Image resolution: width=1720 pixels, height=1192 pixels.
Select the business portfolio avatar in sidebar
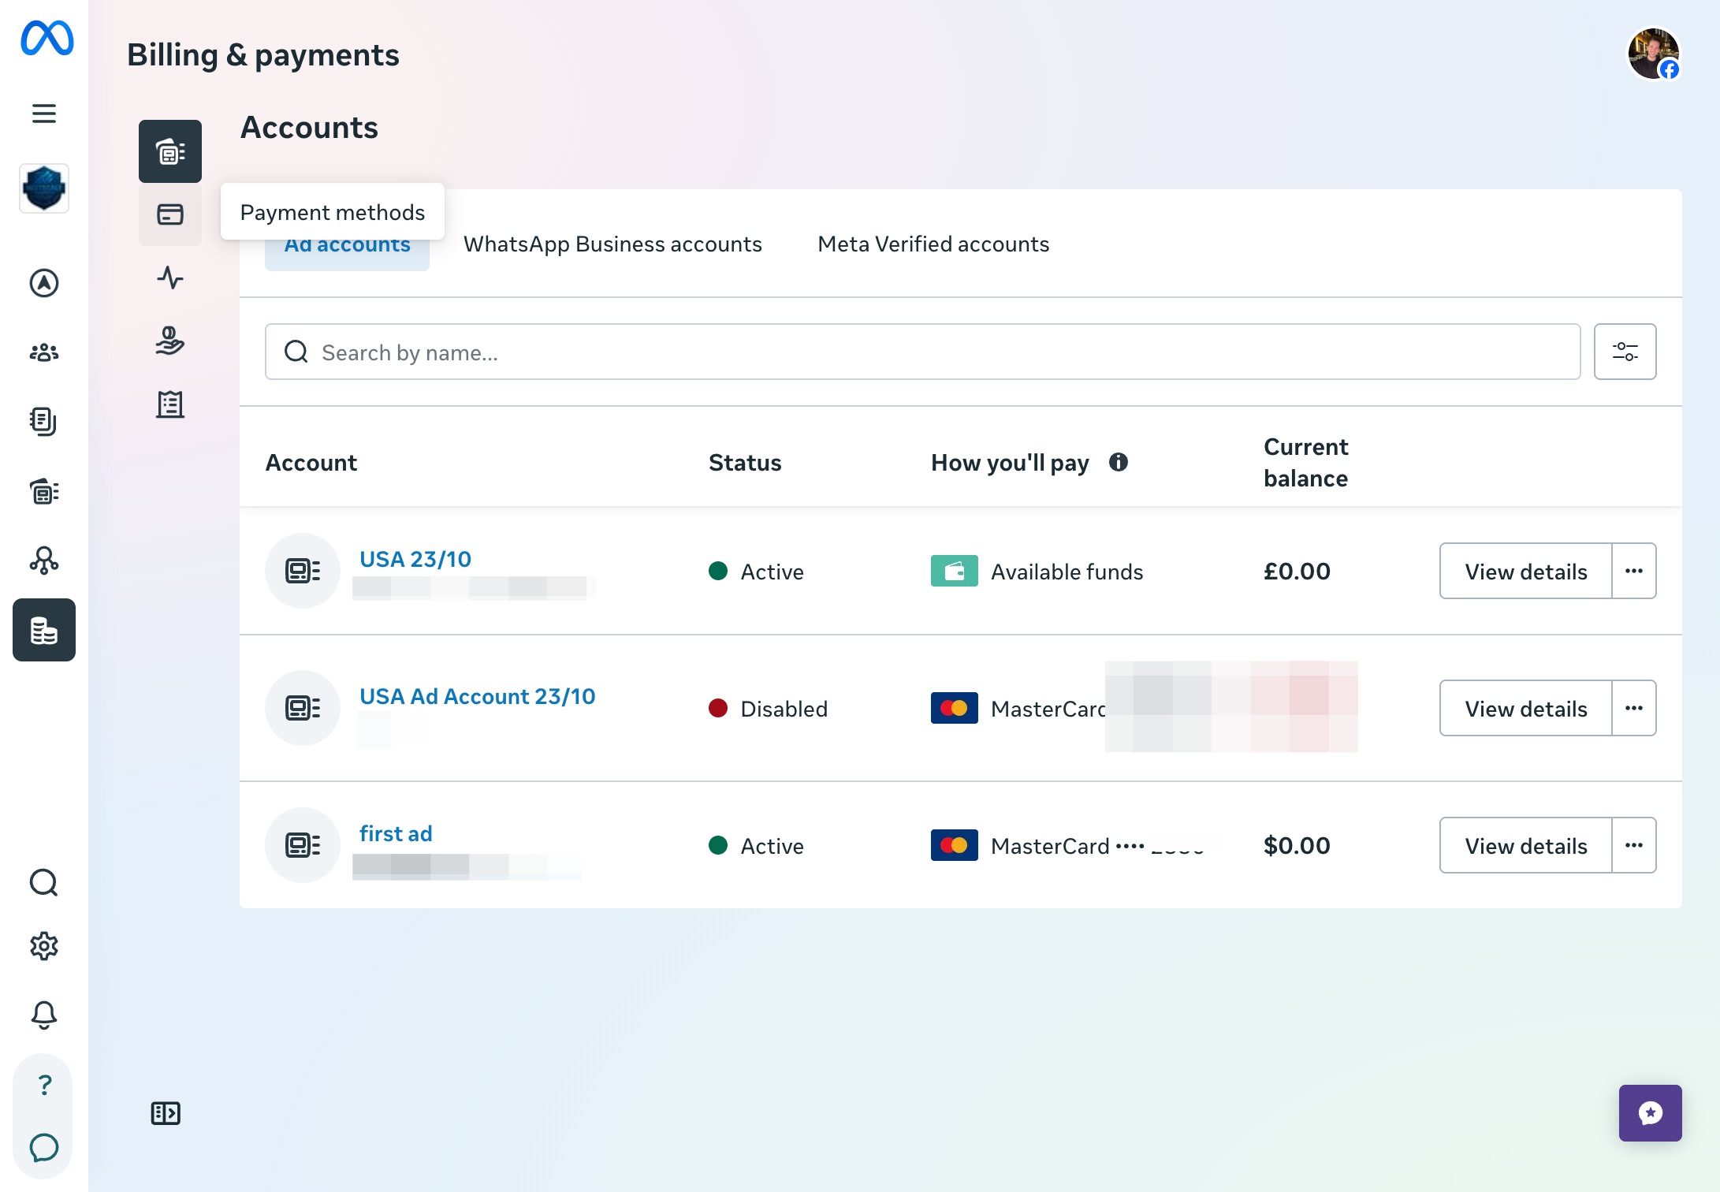point(44,188)
